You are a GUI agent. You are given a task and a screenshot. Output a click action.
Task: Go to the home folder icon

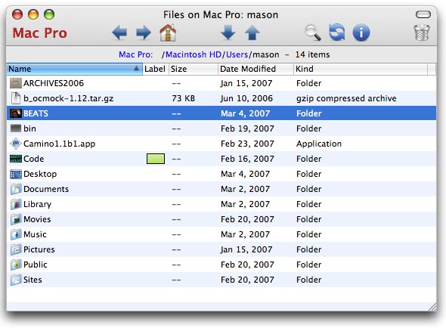click(168, 32)
